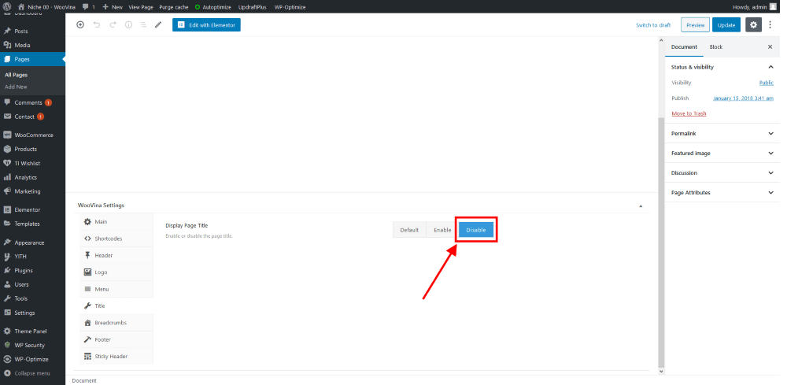Screen dimensions: 787x385
Task: Click the undo arrow icon
Action: tap(97, 24)
